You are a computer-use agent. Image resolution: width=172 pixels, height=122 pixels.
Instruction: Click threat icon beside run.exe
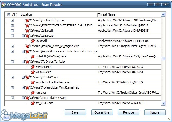pyautogui.click(x=33, y=93)
